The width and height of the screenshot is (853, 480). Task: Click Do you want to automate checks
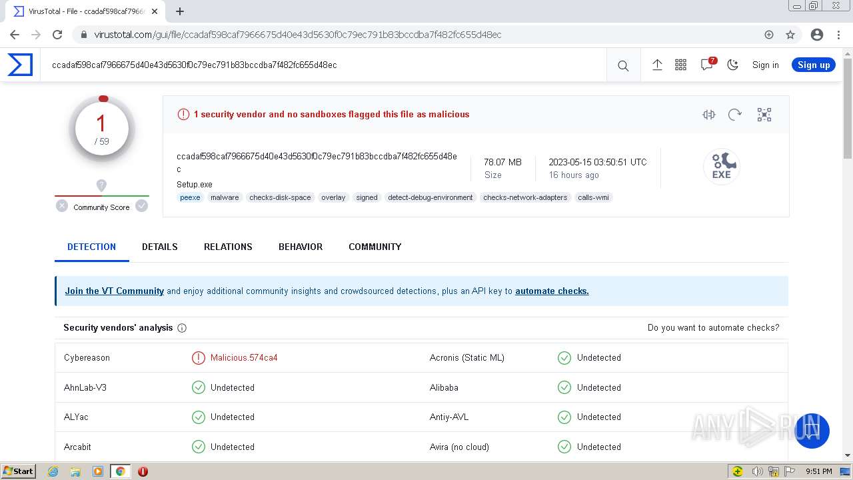tap(713, 327)
